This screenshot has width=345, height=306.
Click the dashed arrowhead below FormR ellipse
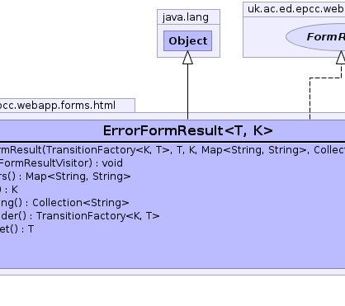click(x=341, y=58)
